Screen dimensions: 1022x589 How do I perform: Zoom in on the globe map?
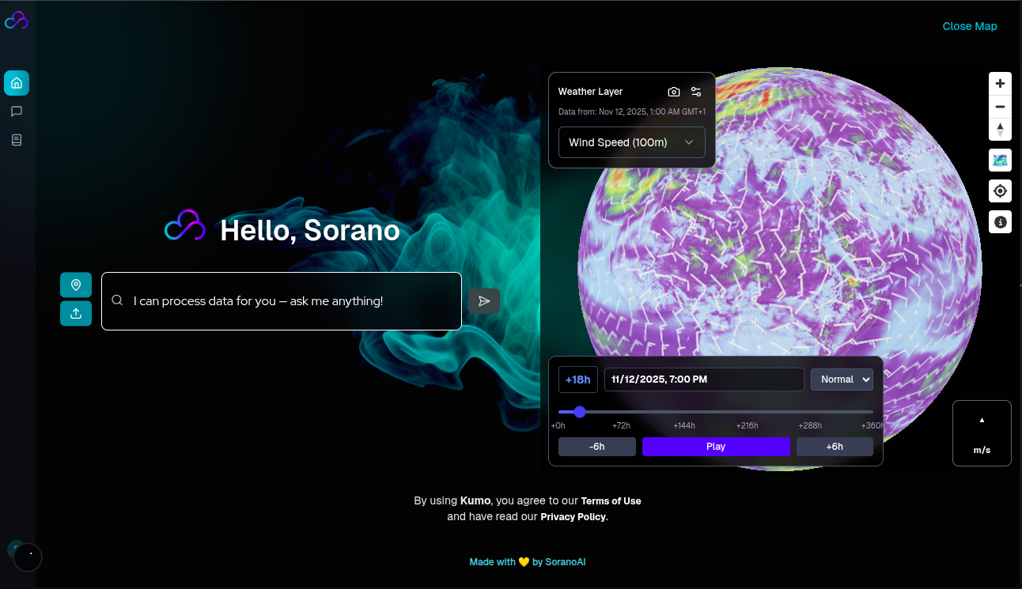(1000, 84)
